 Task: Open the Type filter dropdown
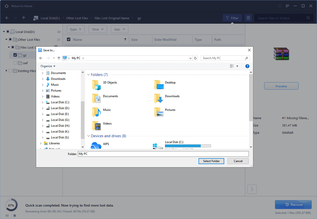click(75, 29)
